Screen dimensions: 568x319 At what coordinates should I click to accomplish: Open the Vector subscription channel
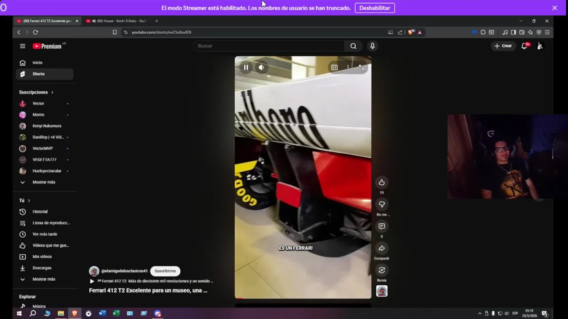44,103
